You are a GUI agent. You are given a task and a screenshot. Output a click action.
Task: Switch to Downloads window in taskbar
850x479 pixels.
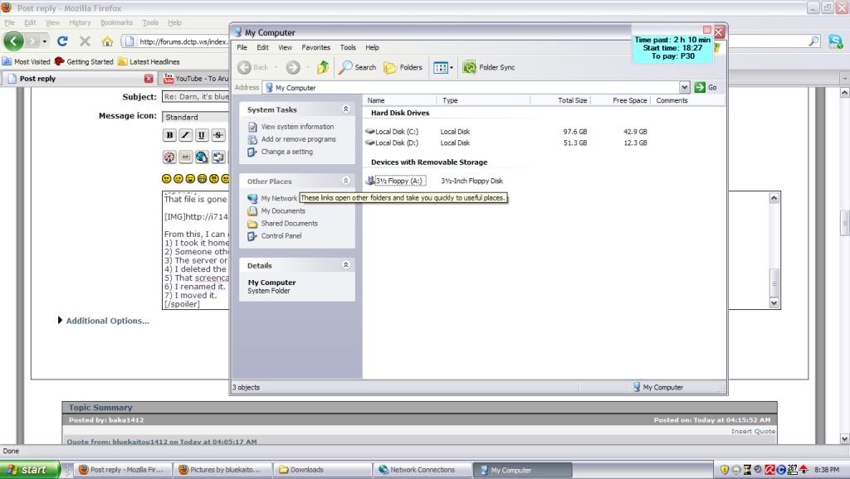[x=322, y=470]
